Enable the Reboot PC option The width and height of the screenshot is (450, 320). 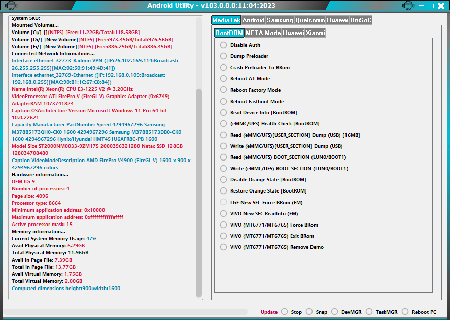point(404,312)
